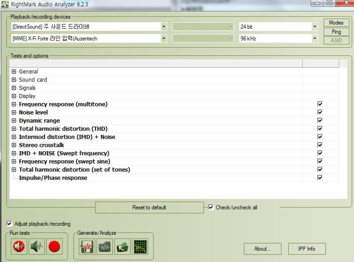Uncheck IMD + NOISE (Swept frequency) test
Screen dimensions: 354x262
(x=320, y=153)
